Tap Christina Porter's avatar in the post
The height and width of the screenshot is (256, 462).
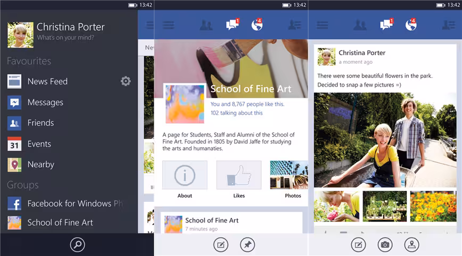[x=326, y=57]
